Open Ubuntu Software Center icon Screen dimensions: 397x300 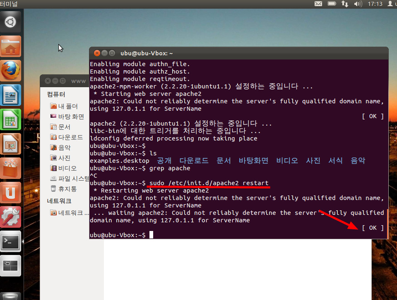tap(11, 169)
